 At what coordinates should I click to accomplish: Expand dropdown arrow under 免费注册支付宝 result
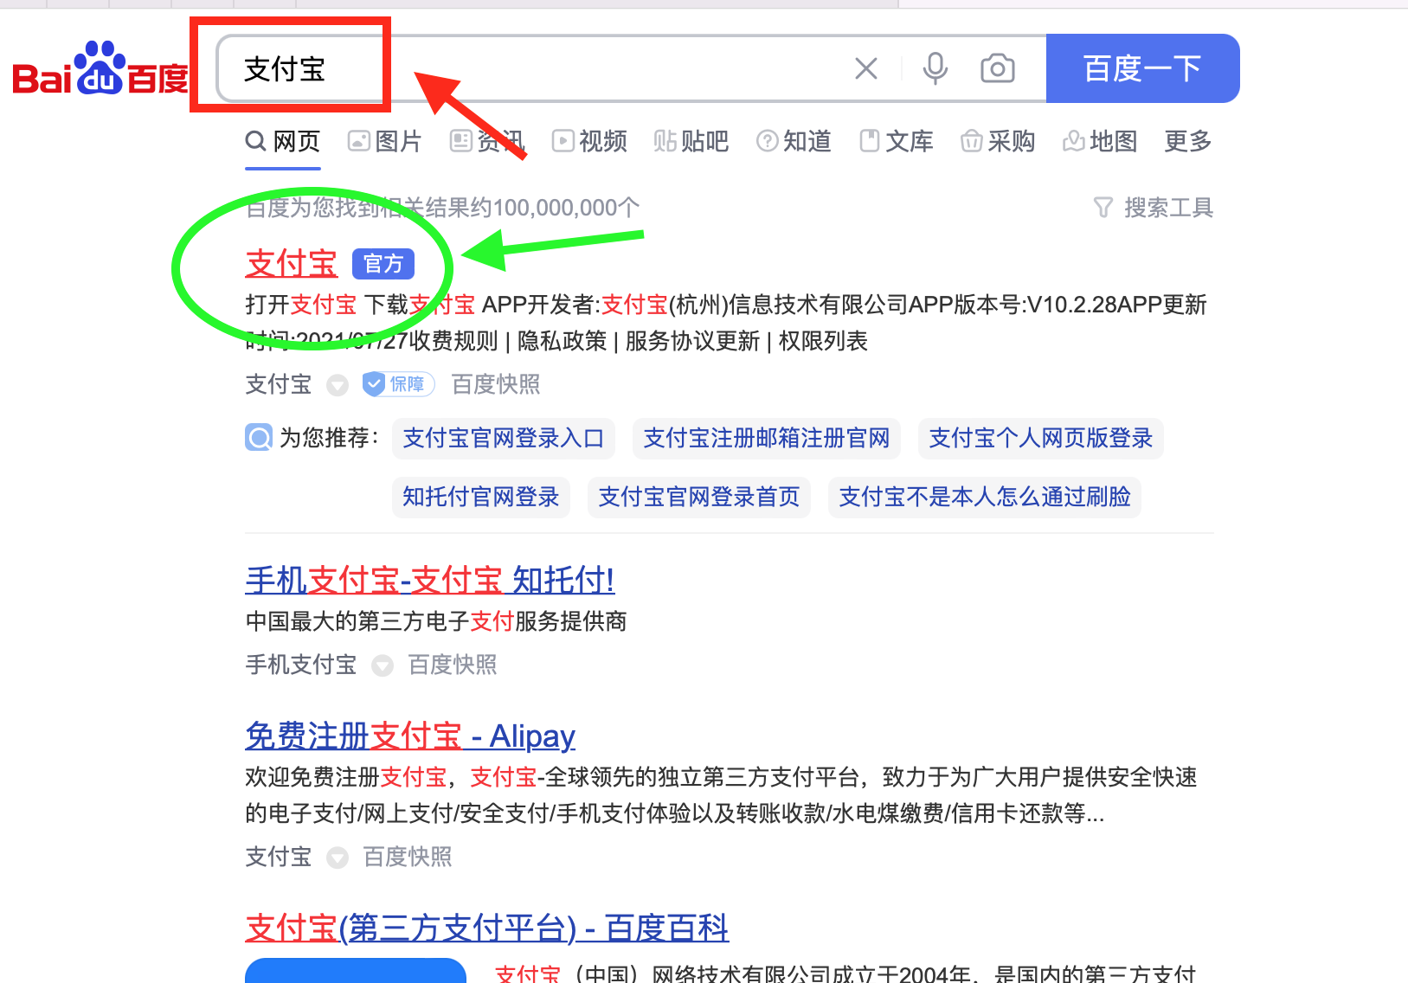click(x=338, y=858)
